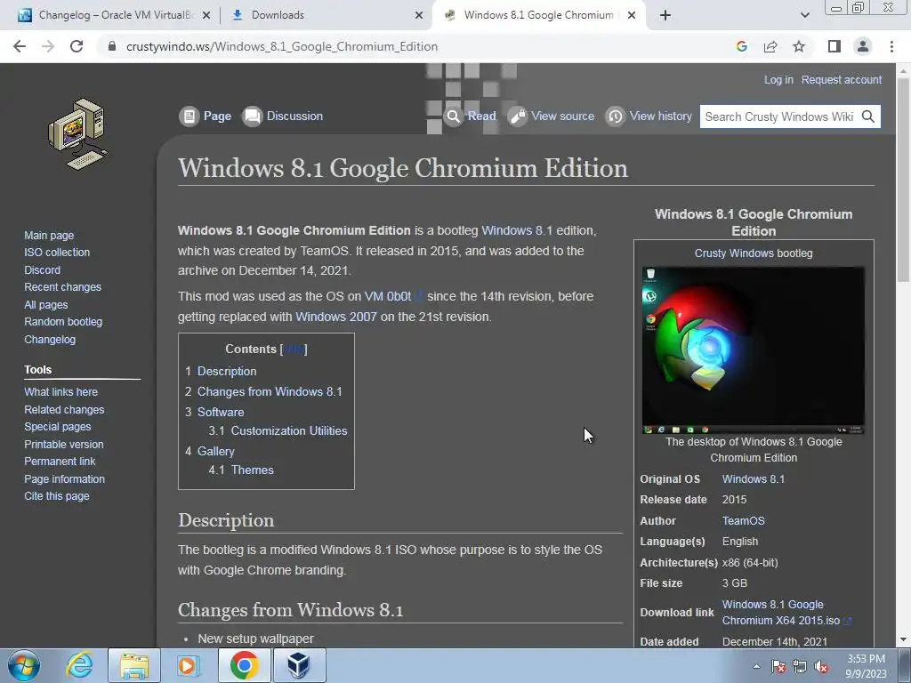Viewport: 911px width, 683px height.
Task: Jump to Themes in Contents
Action: tap(252, 470)
